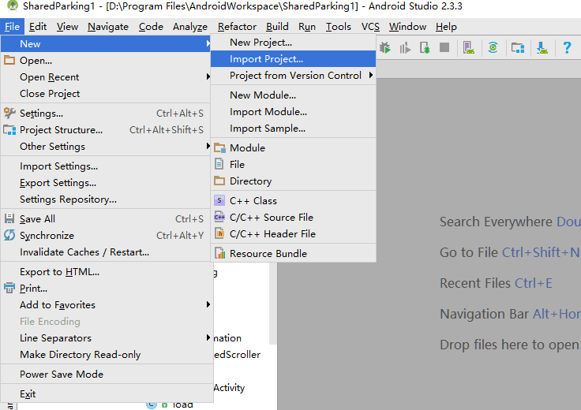Choose Import Project... in submenu

pos(293,59)
